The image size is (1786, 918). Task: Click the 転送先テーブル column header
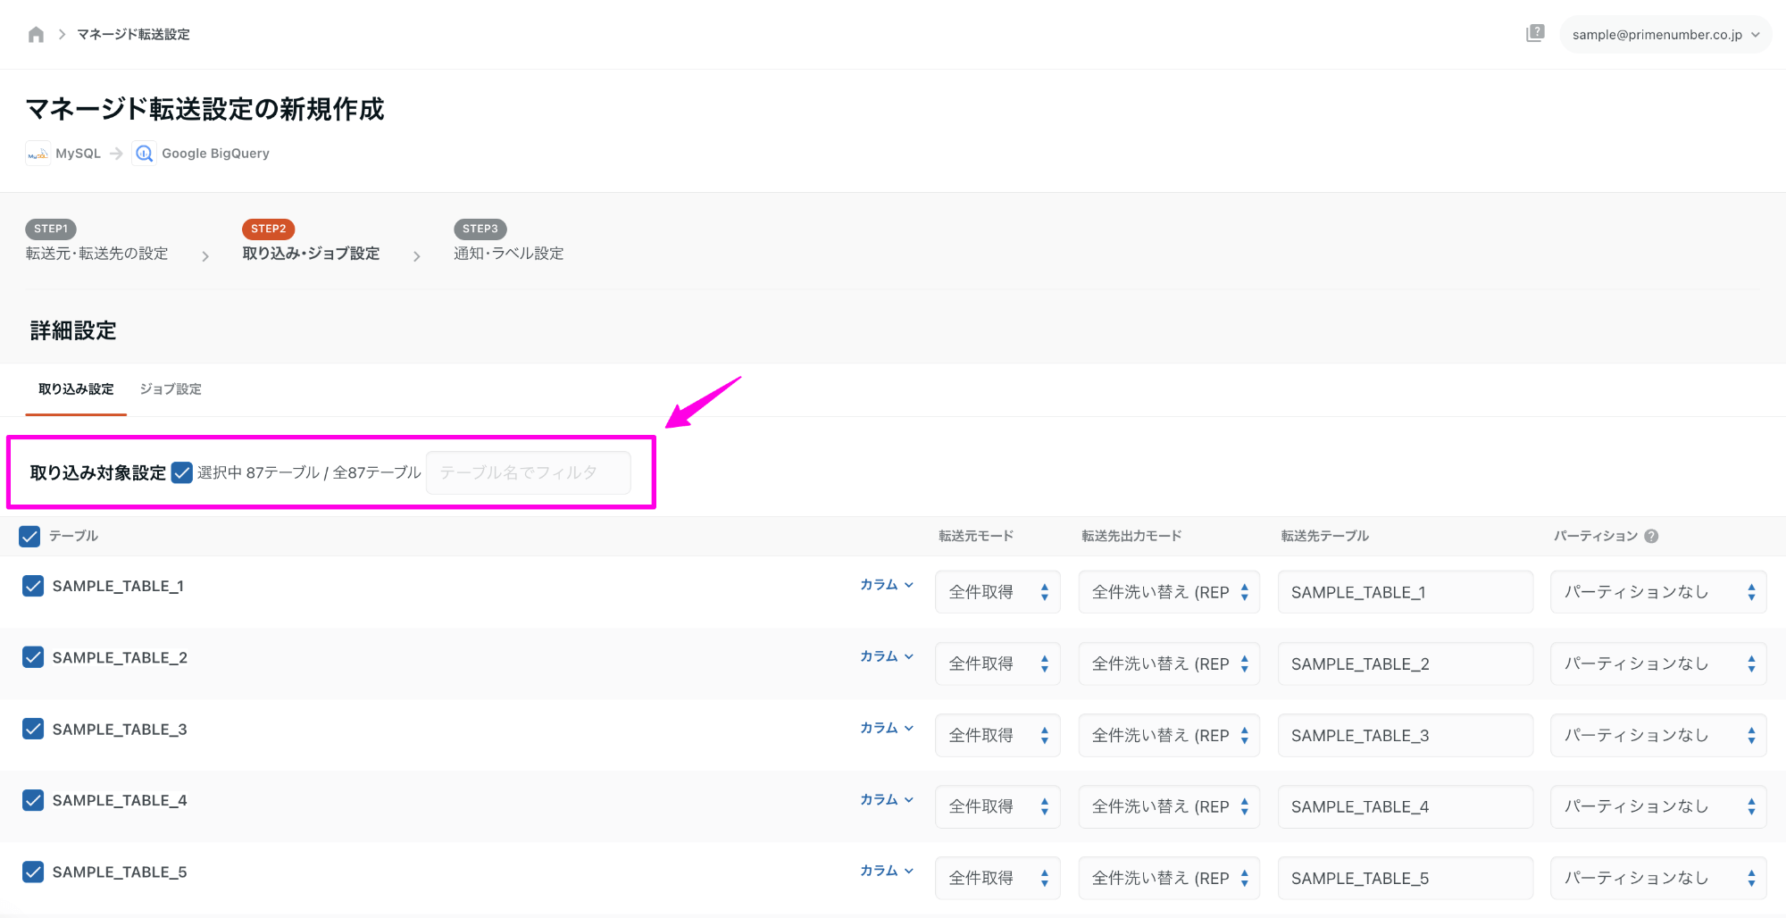coord(1325,536)
